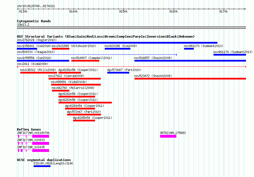Screen dimensions: 254x177
Task: Select the nsv961173 (Sudmant2013) variant label
Action: (203, 46)
